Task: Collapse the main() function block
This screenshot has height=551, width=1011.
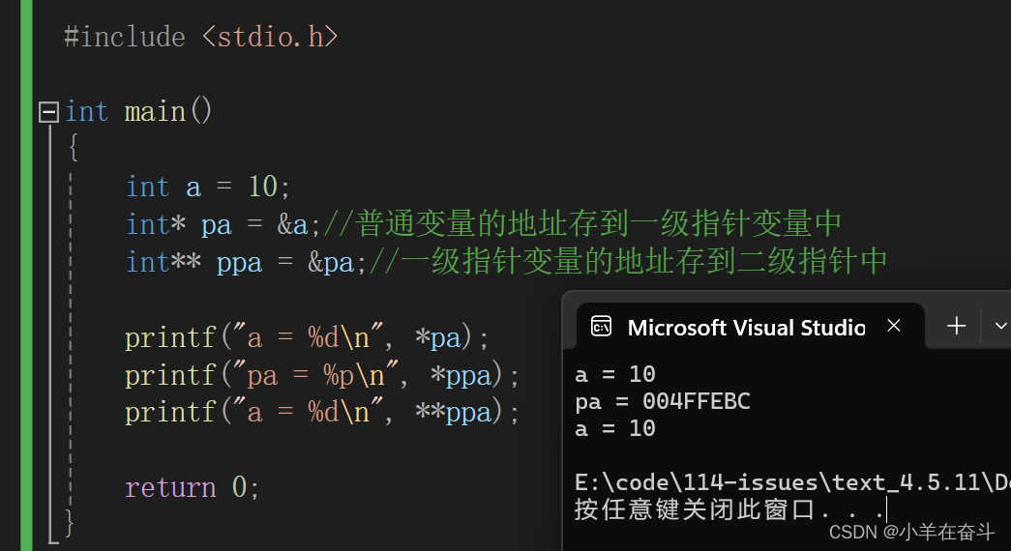Action: click(x=48, y=112)
